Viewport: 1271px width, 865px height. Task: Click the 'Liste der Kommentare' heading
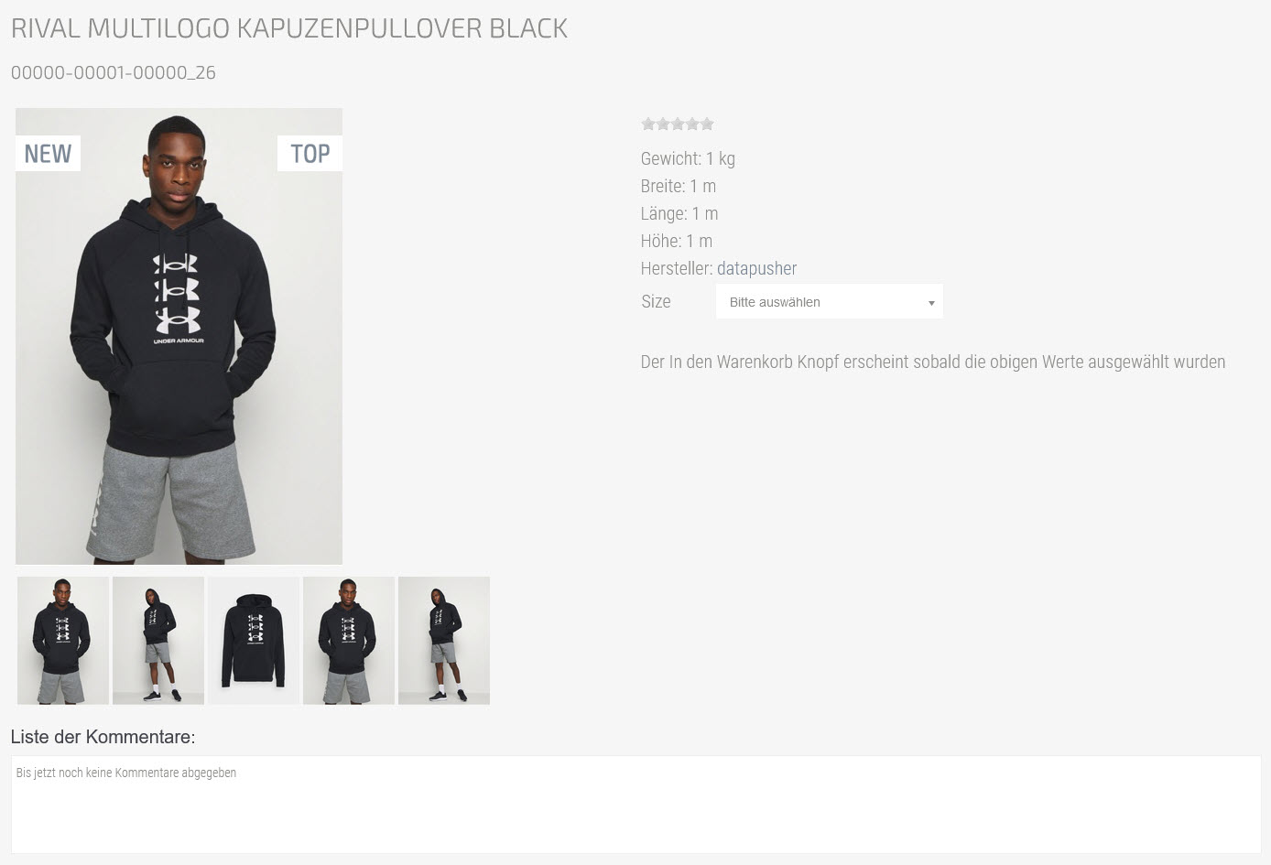coord(103,737)
